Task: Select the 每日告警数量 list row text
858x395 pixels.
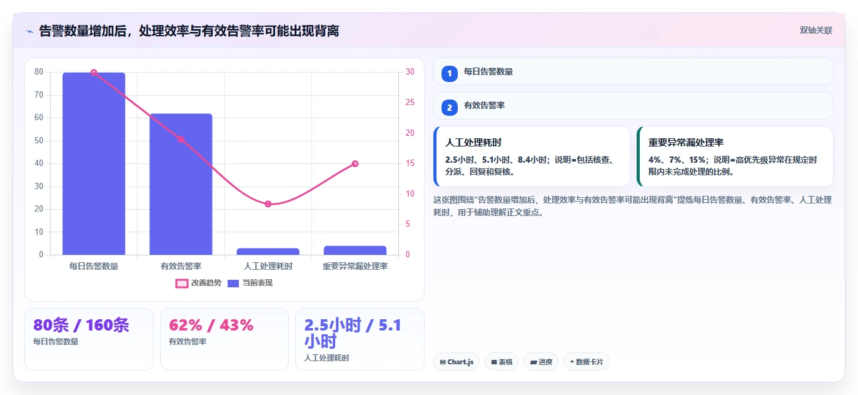Action: point(488,72)
